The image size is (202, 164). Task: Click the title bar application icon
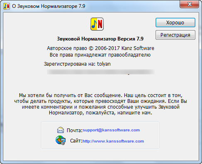point(7,6)
